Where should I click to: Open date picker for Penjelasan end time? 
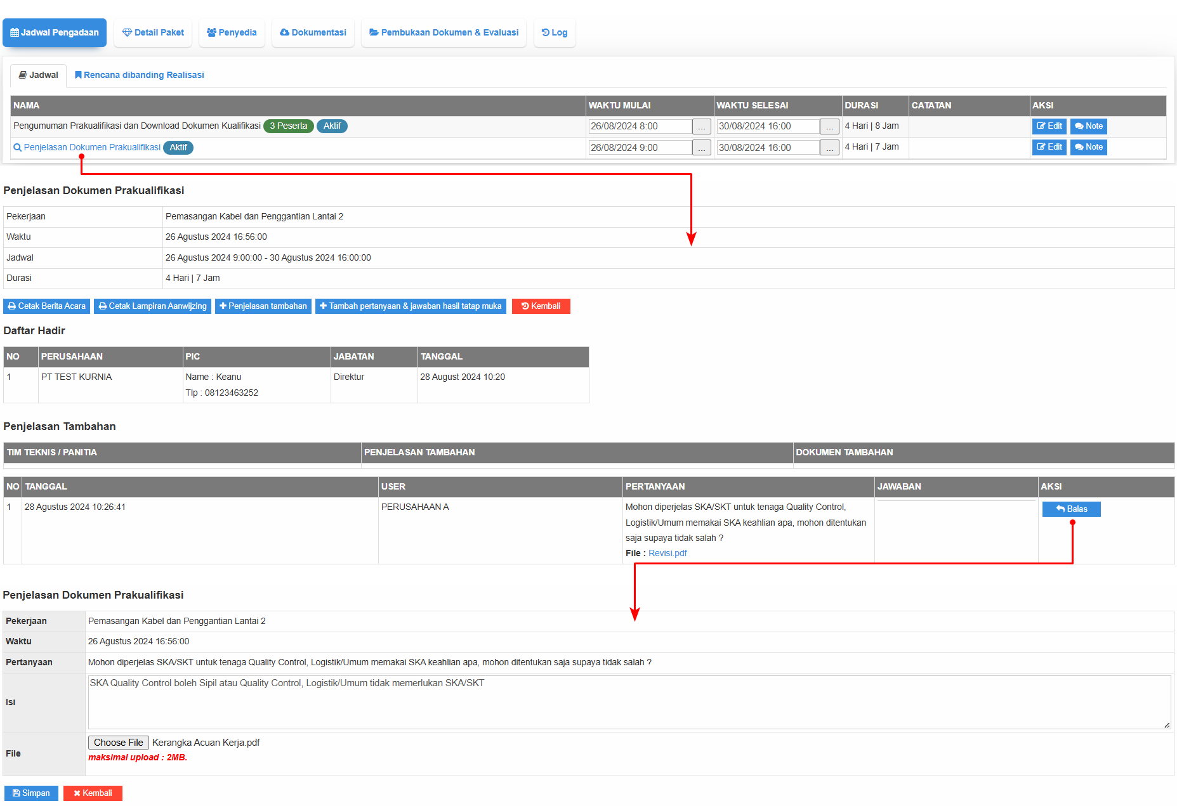pyautogui.click(x=829, y=148)
